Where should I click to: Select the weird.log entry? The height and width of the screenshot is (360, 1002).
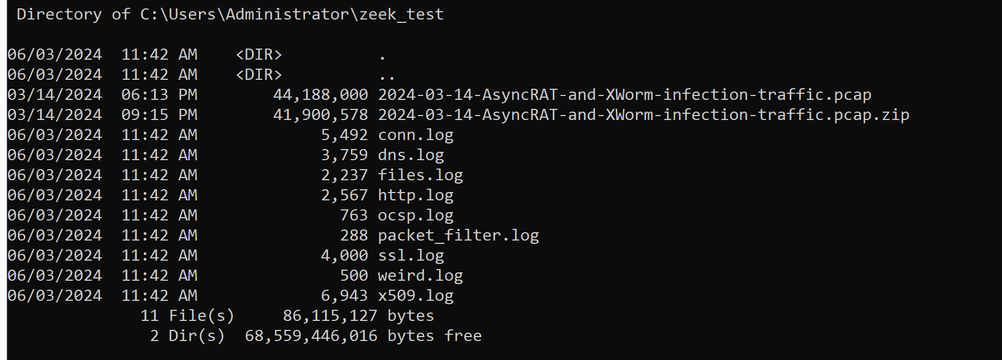click(x=421, y=276)
